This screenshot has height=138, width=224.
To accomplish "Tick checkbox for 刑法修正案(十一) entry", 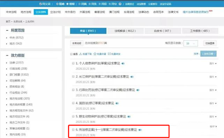I will pyautogui.click(x=73, y=130).
